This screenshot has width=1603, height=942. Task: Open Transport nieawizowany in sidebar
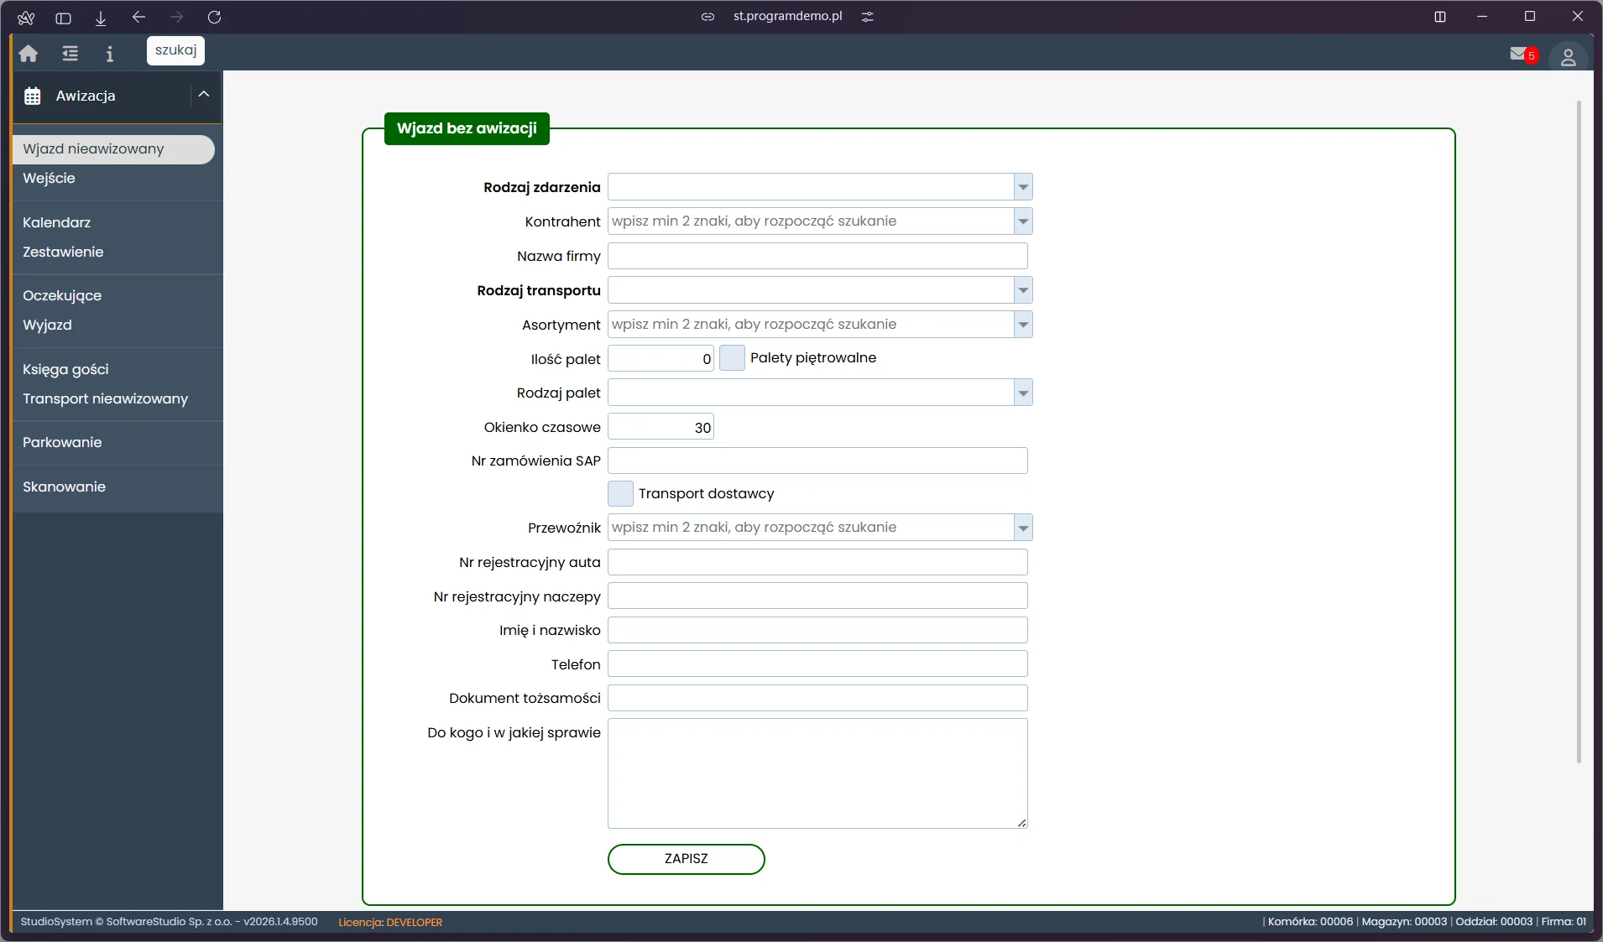[105, 399]
